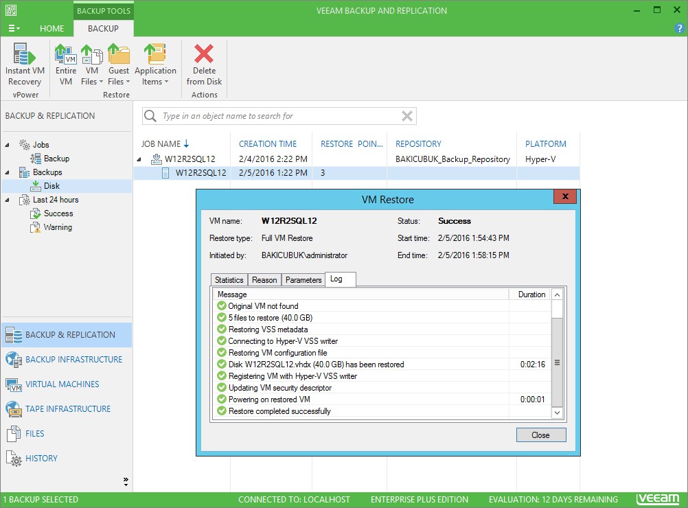
Task: Open Guest Files restore menu
Action: (x=119, y=64)
